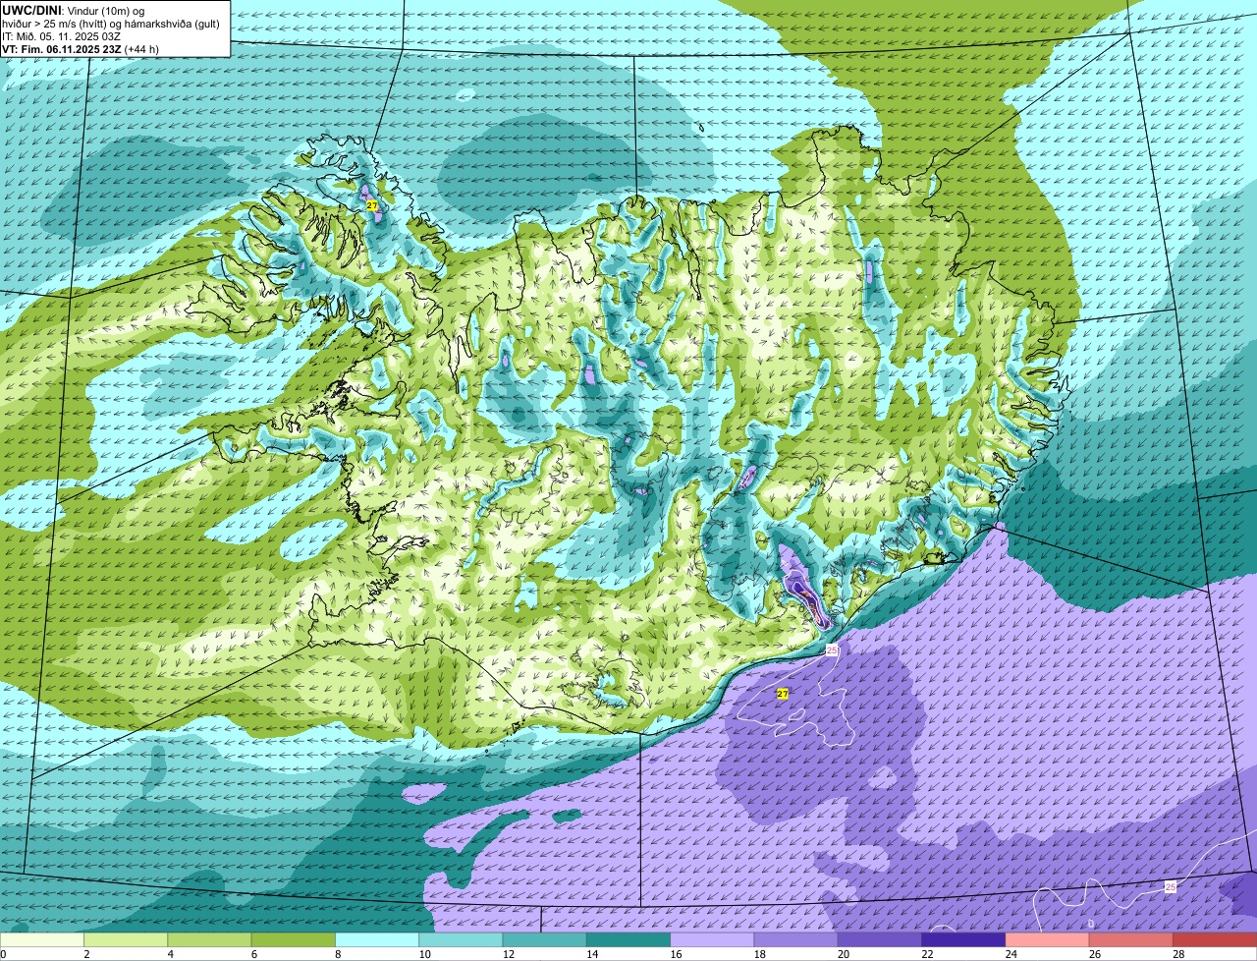Image resolution: width=1257 pixels, height=961 pixels.
Task: Select the light green 2–4 m/s legend swatch
Action: click(126, 940)
